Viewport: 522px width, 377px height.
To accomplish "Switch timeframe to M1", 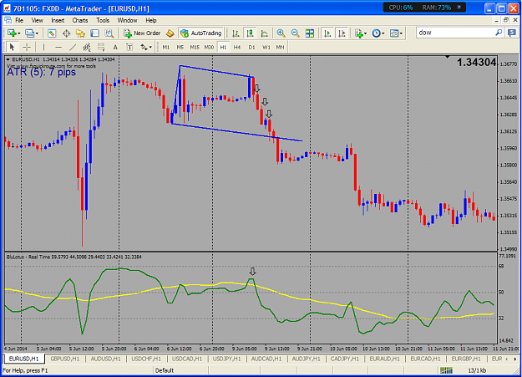I will point(166,47).
